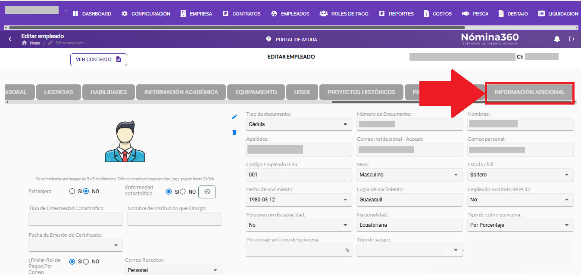Screen dimensions: 581x275
Task: Click the Roles de Pago people icon
Action: 324,14
